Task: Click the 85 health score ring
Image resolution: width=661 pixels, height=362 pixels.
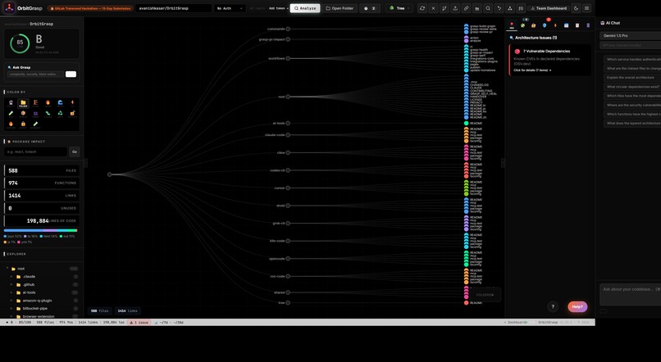Action: click(x=20, y=43)
